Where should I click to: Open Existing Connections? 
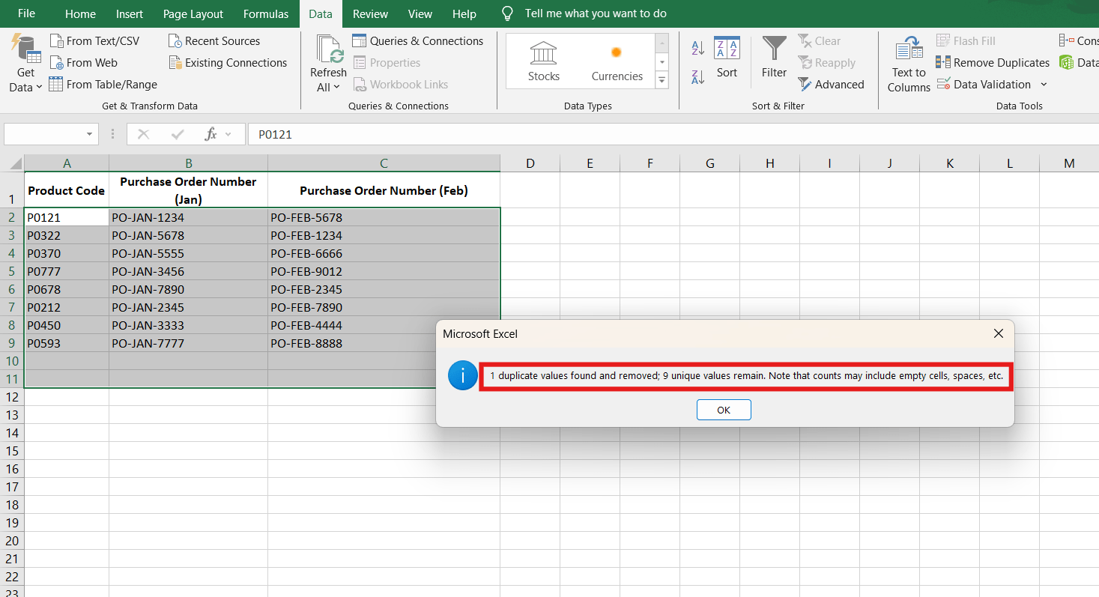pyautogui.click(x=228, y=63)
